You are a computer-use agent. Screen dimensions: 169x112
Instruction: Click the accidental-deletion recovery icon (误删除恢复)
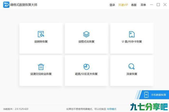click(x=41, y=34)
